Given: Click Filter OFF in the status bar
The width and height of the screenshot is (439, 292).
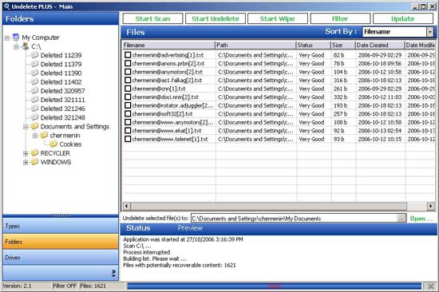Looking at the screenshot, I should tap(65, 286).
